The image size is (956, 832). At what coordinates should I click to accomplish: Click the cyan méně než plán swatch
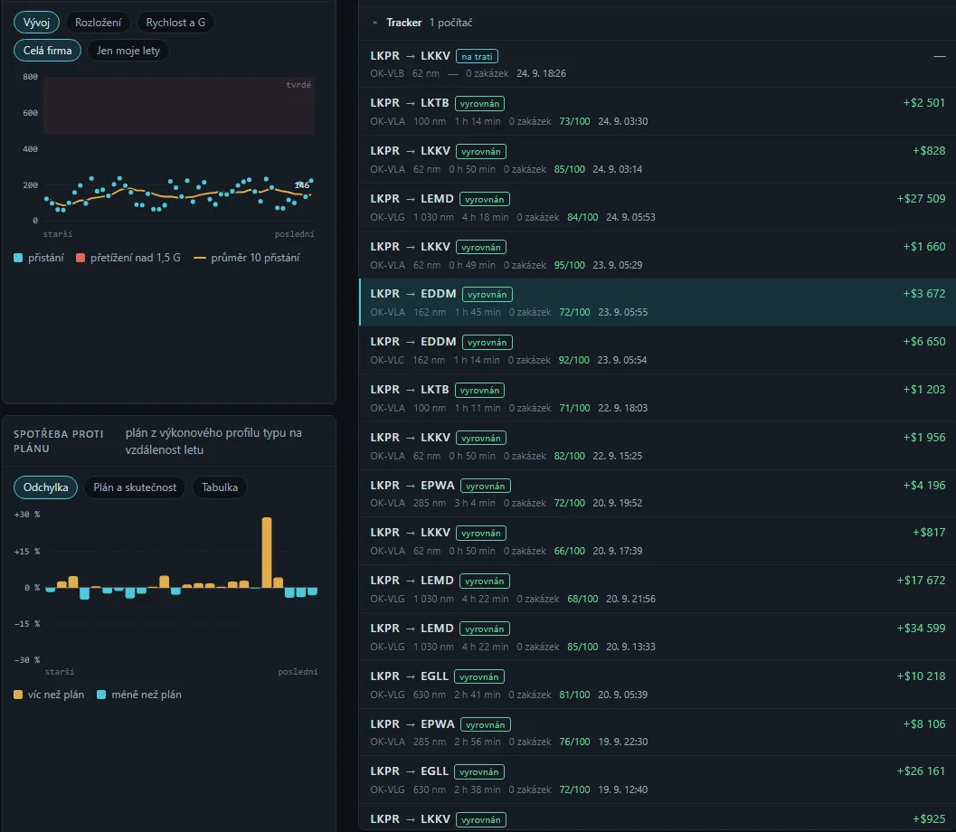pos(101,695)
